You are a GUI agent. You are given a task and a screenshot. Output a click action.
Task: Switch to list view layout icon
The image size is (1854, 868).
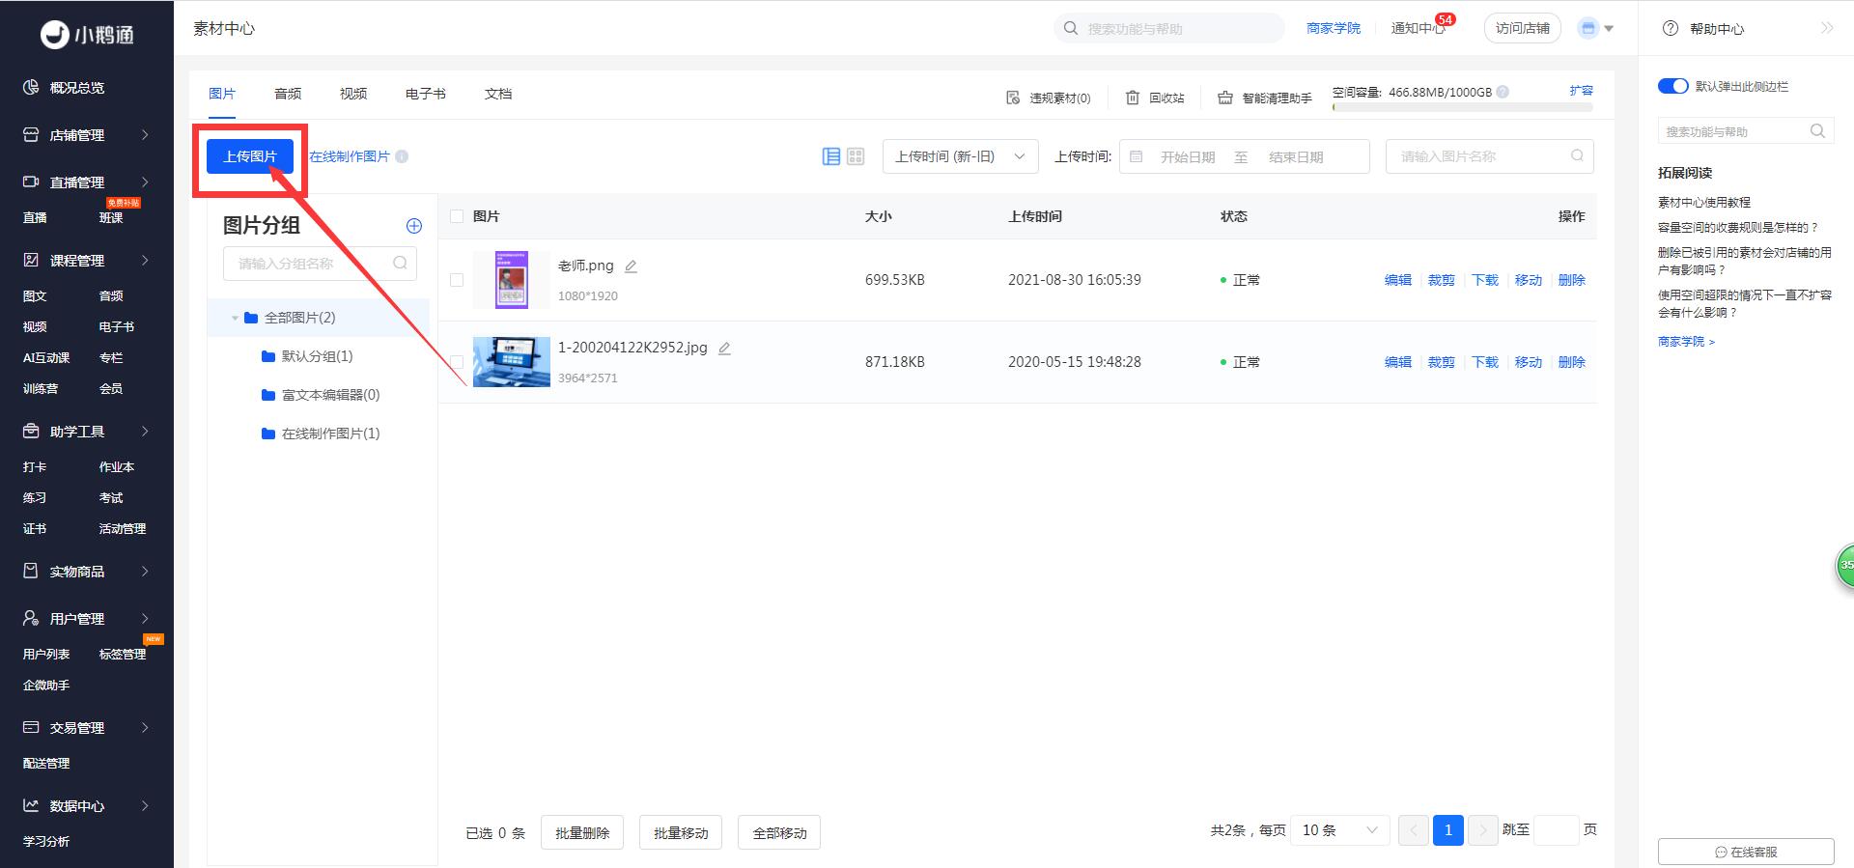click(x=830, y=156)
